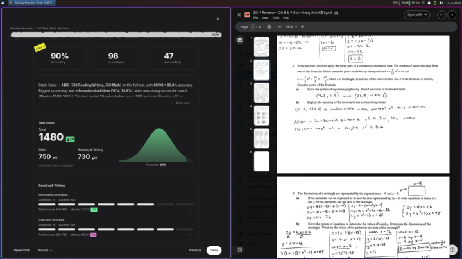Go to previous file with left arrow
The image size is (462, 259).
click(441, 15)
